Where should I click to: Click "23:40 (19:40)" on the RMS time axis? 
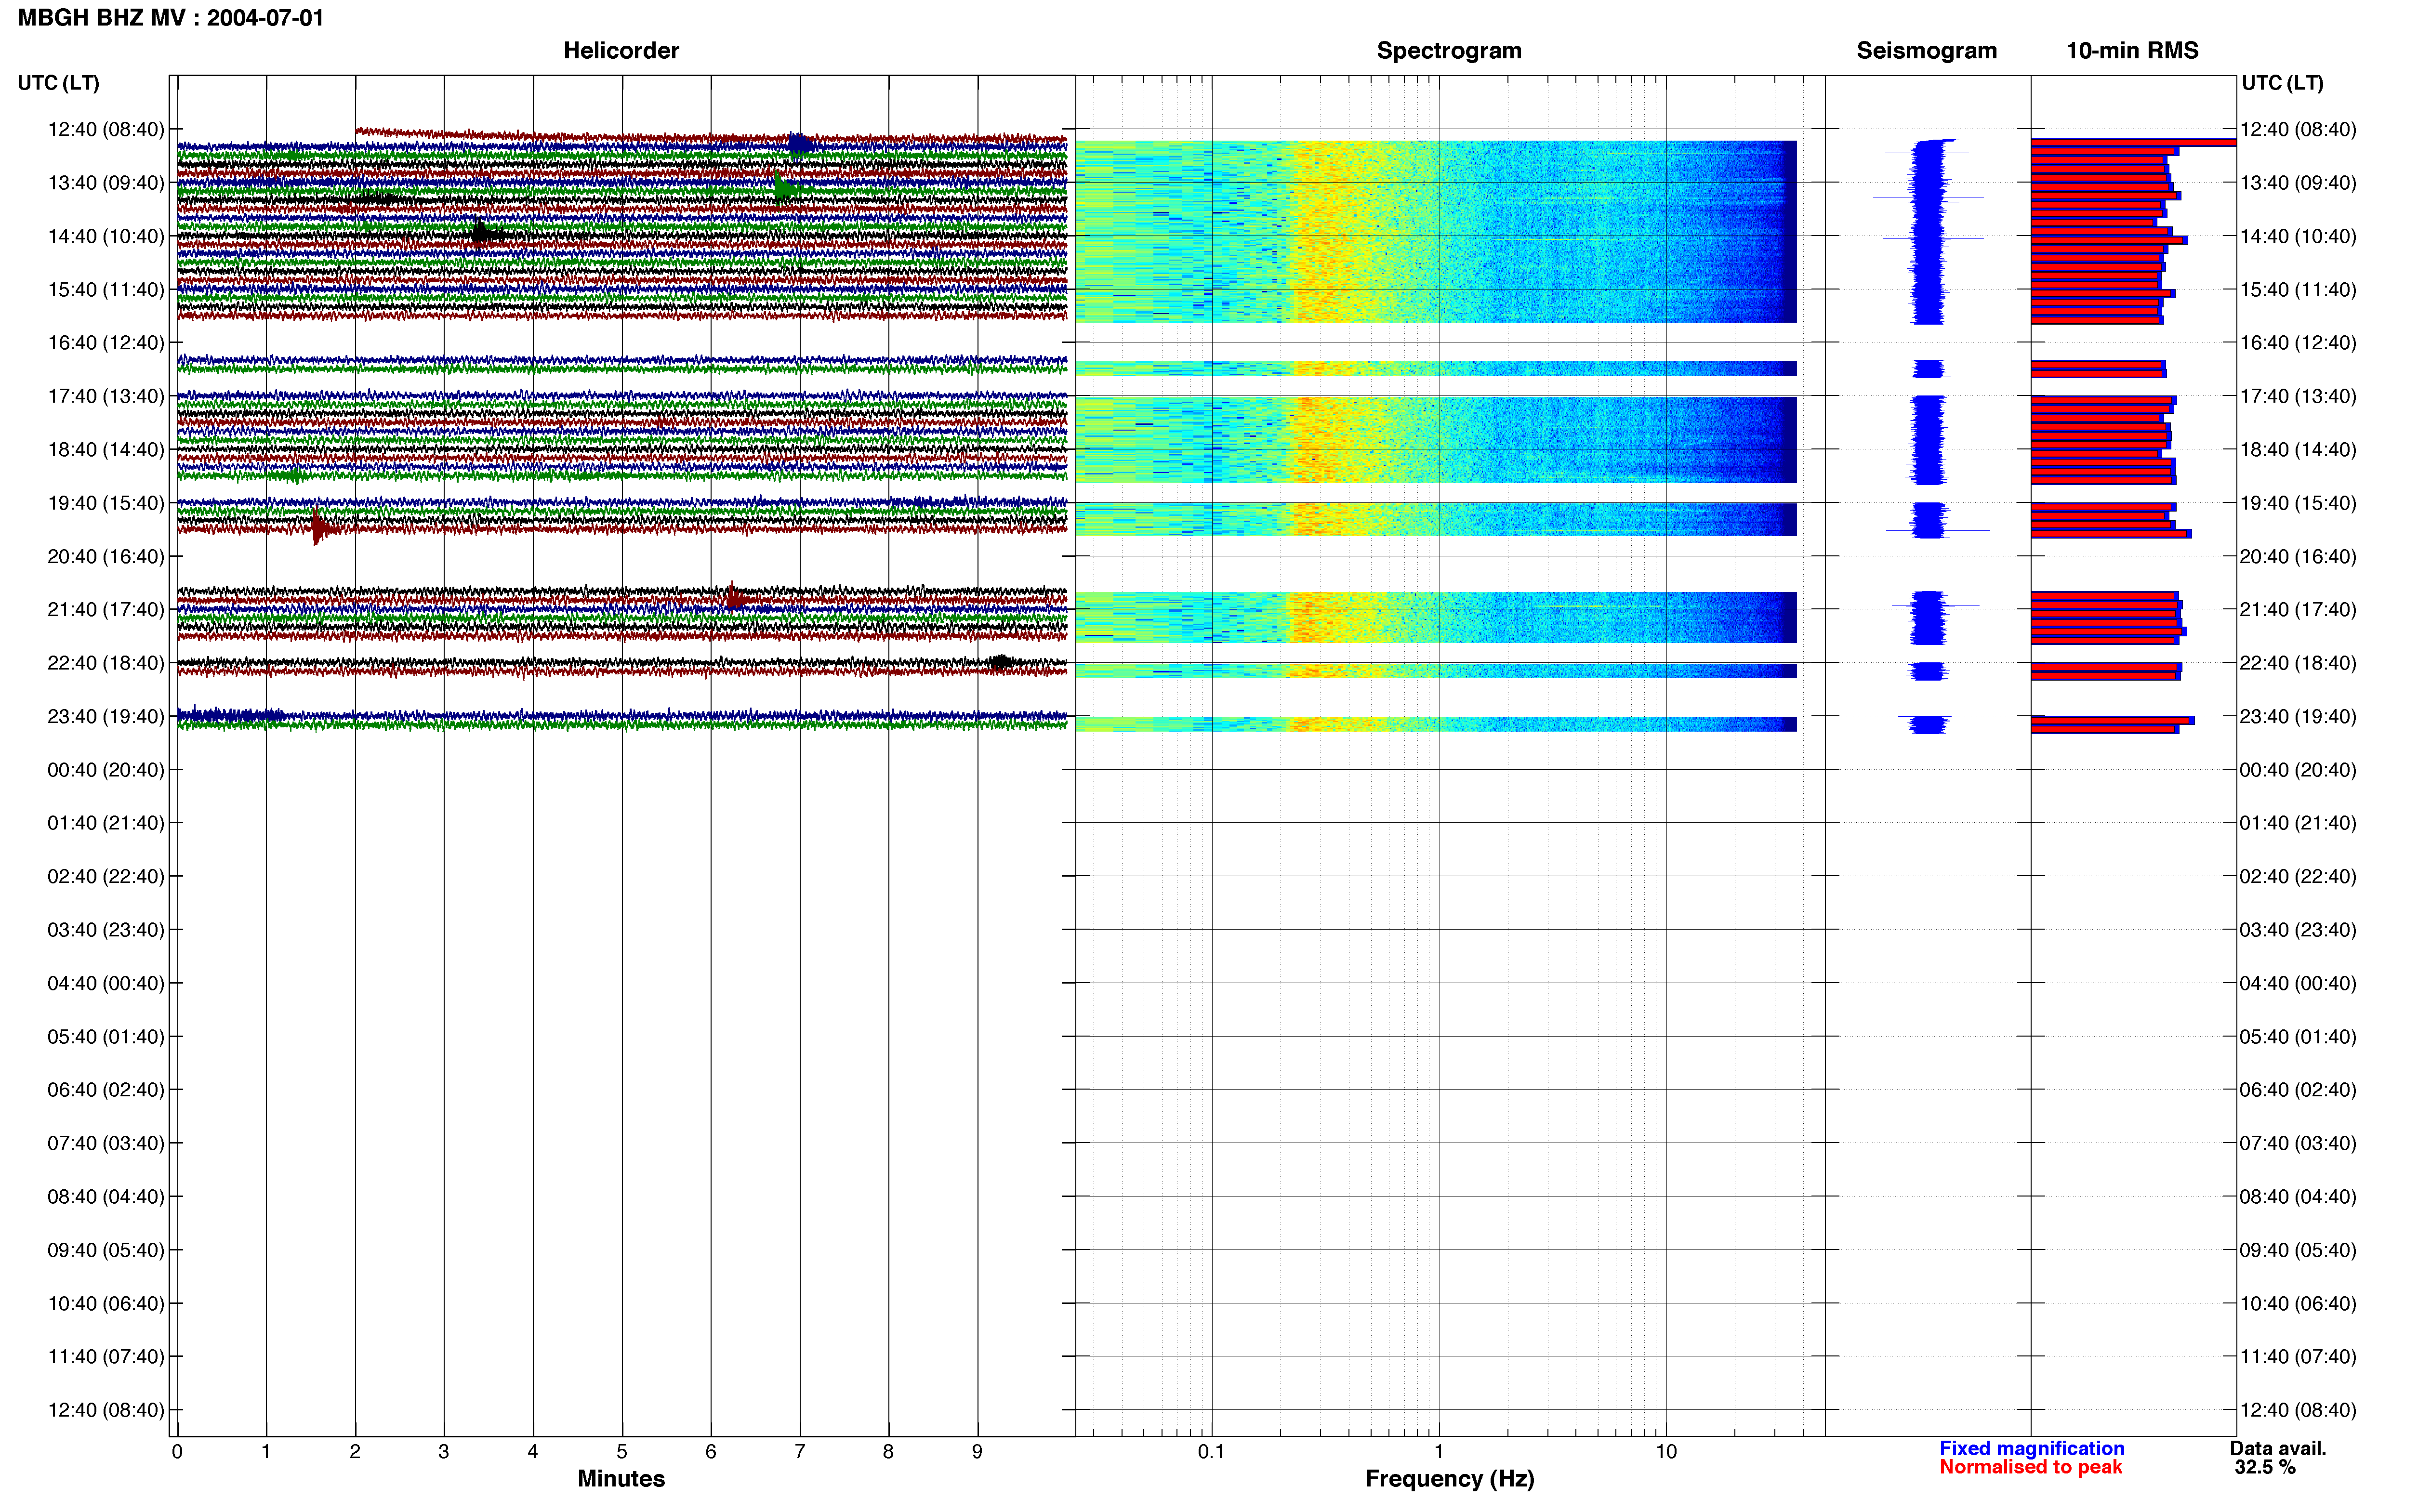point(2298,716)
